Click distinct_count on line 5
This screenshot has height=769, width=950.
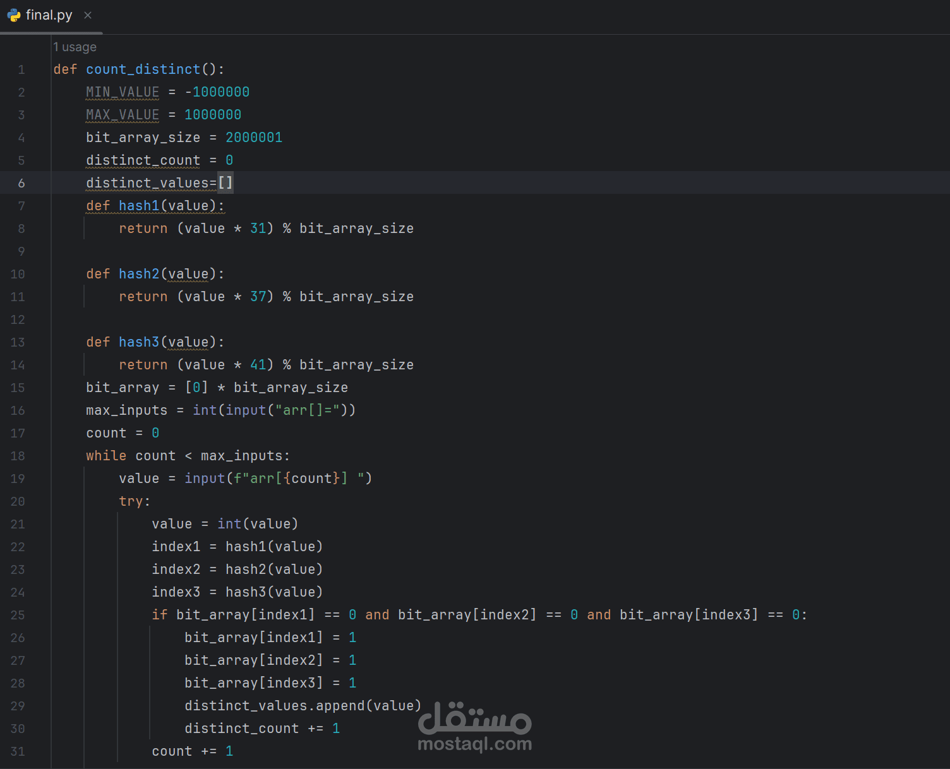click(x=143, y=160)
